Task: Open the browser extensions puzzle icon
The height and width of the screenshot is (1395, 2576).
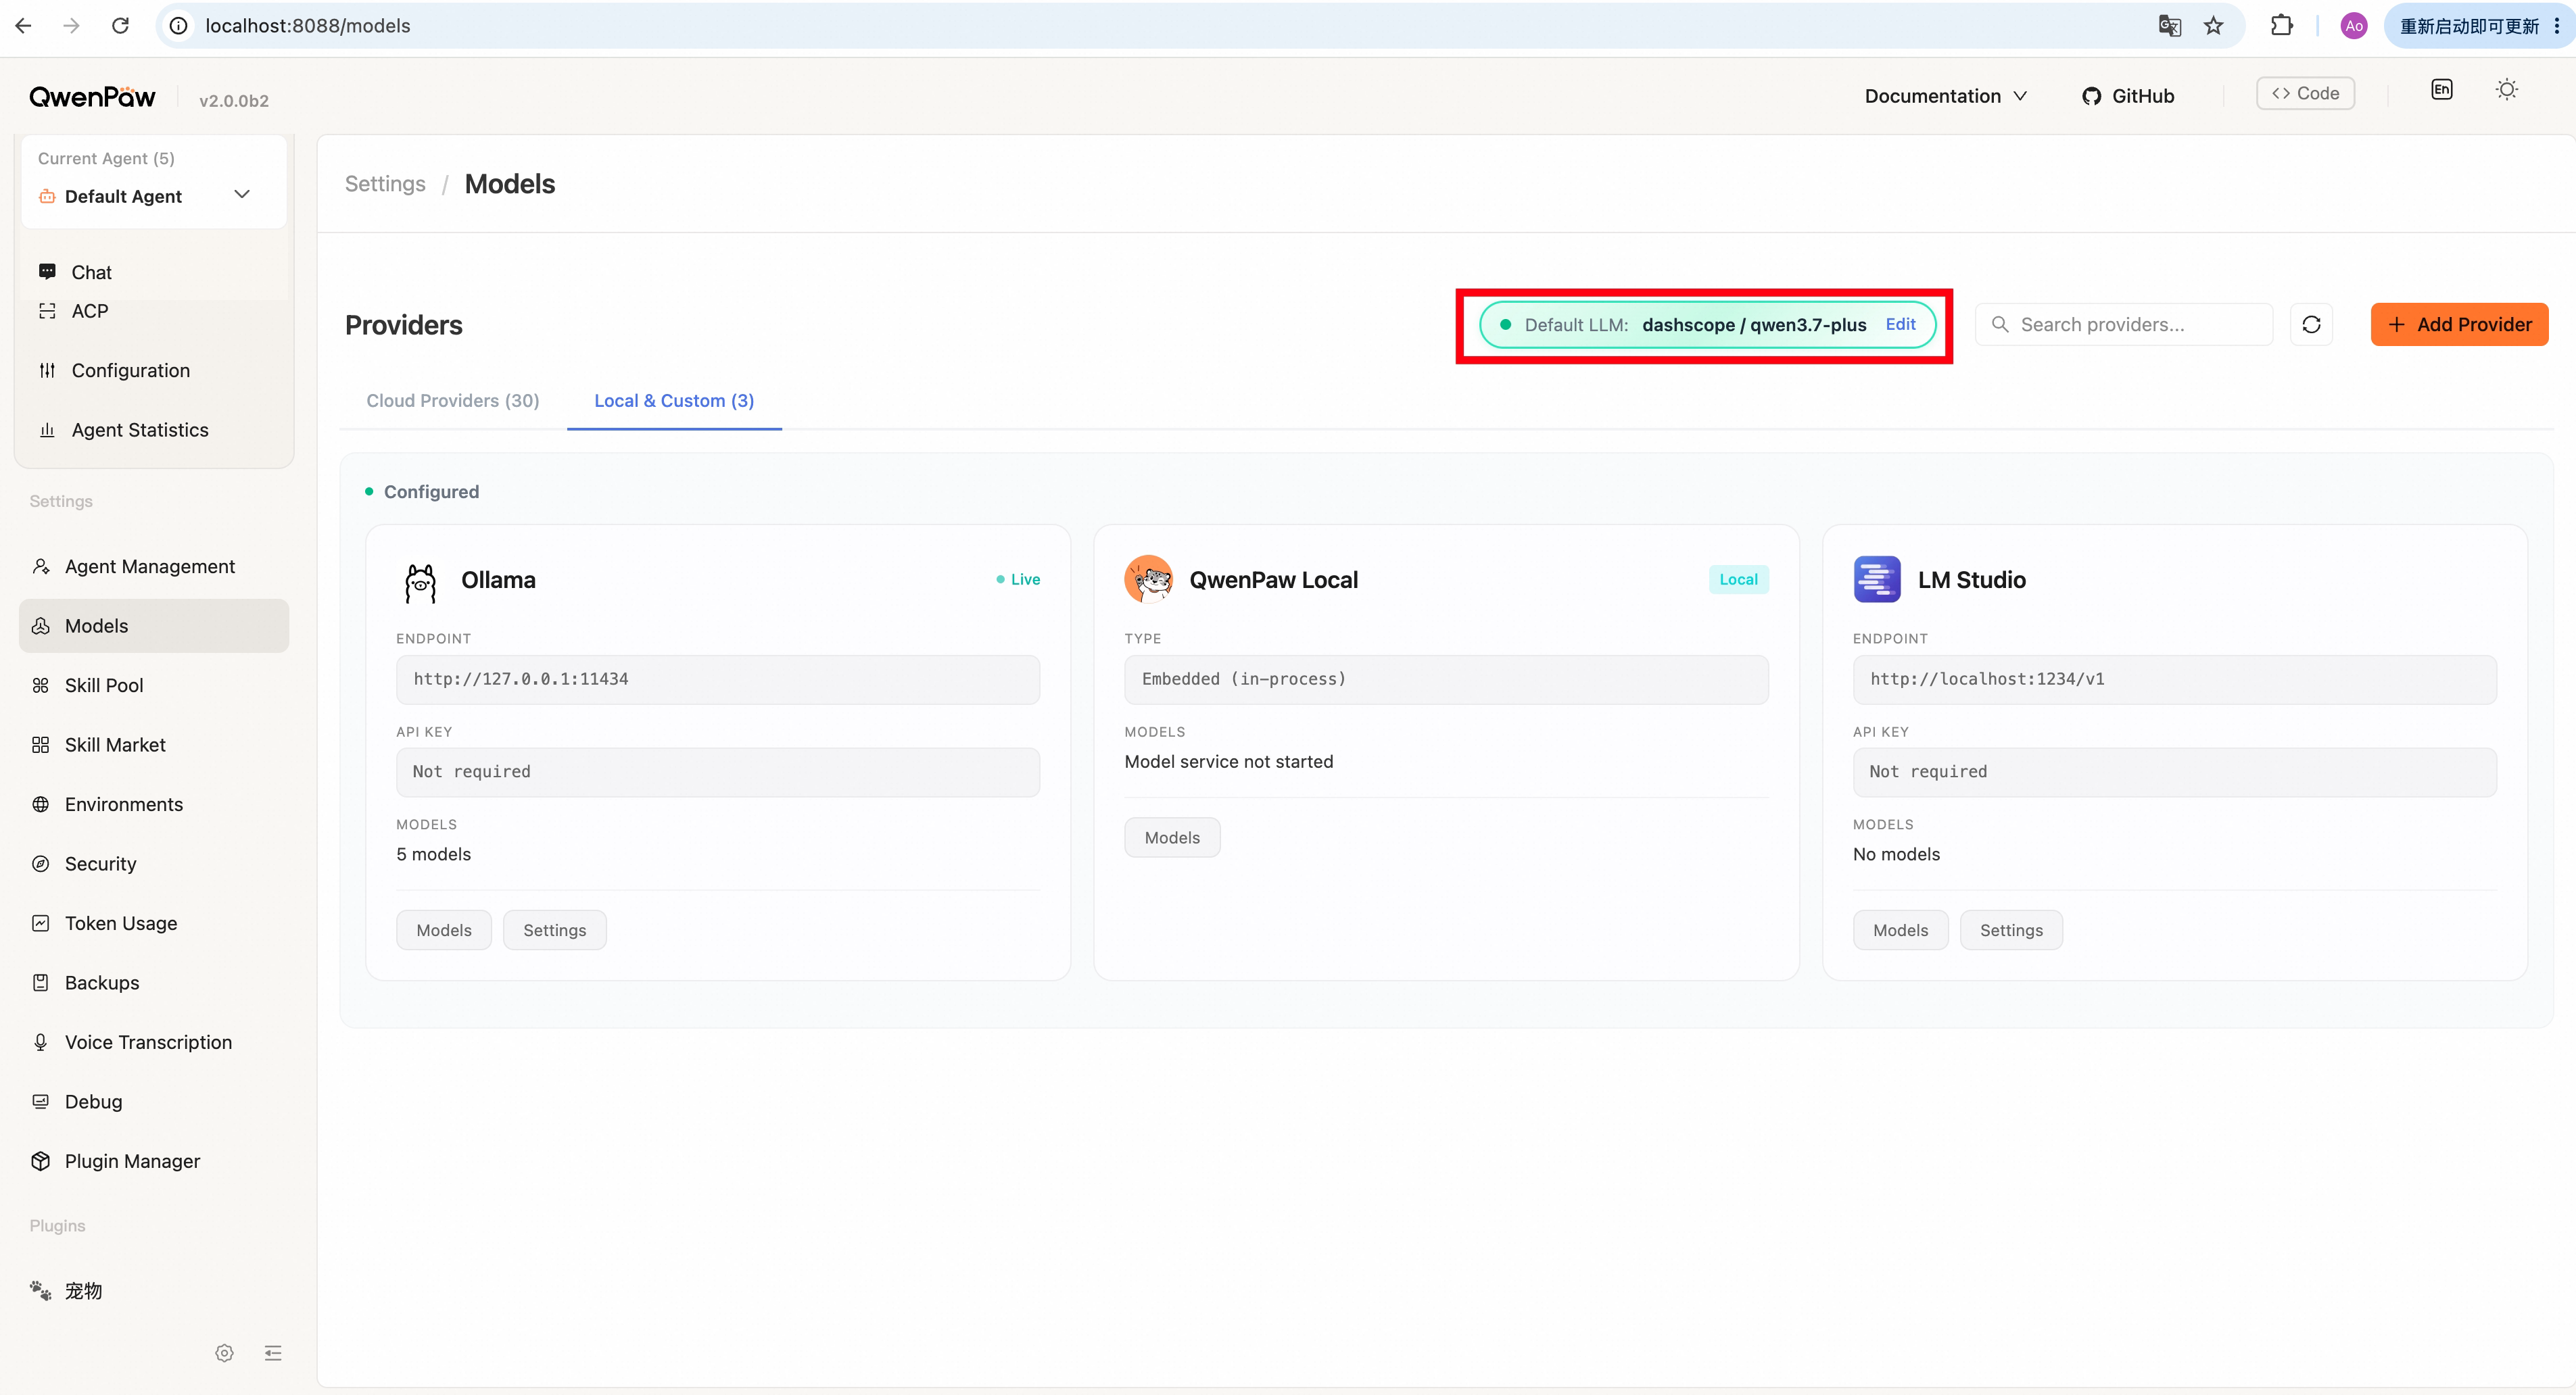Action: click(x=2282, y=26)
